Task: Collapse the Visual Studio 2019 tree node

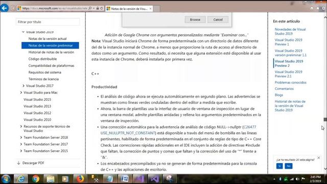Action: (x=23, y=32)
